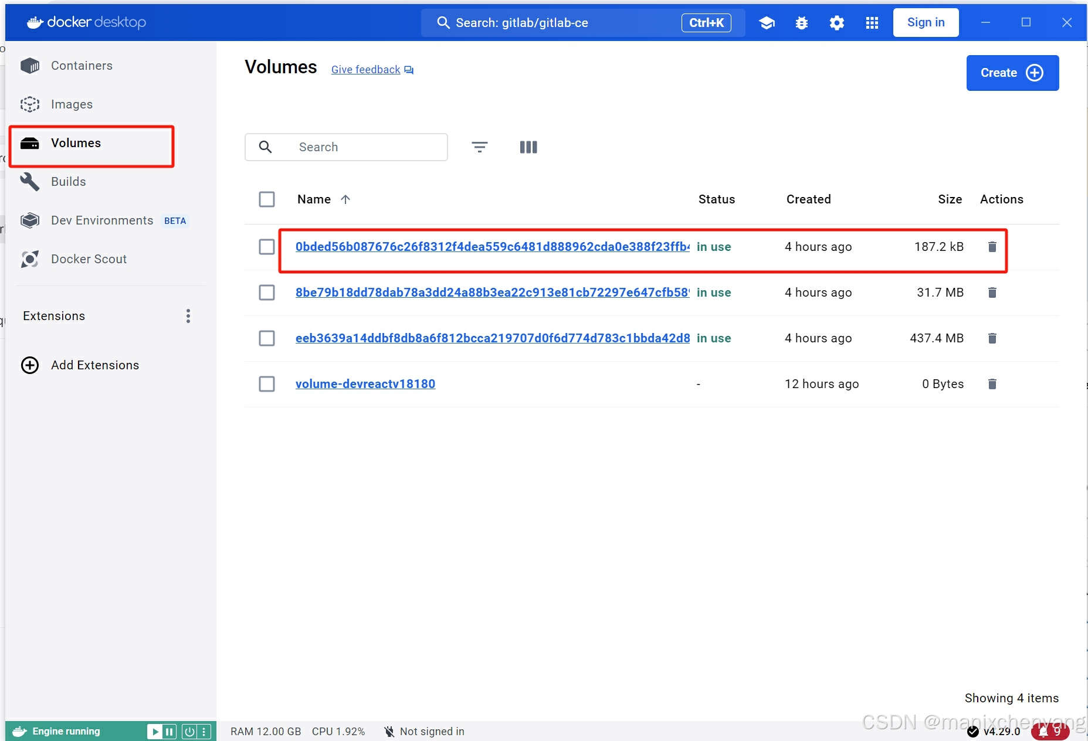Image resolution: width=1088 pixels, height=741 pixels.
Task: Open the apps grid icon
Action: (x=872, y=23)
